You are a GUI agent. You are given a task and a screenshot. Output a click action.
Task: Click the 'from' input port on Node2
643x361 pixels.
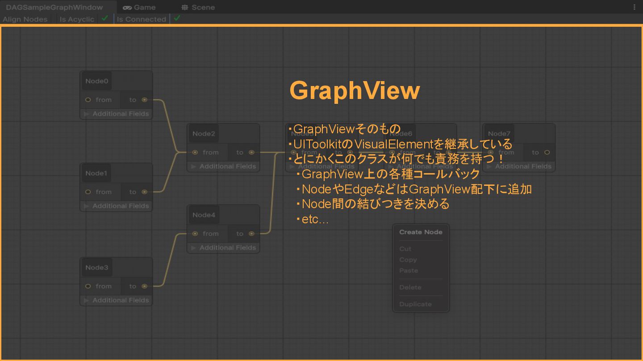(x=195, y=152)
